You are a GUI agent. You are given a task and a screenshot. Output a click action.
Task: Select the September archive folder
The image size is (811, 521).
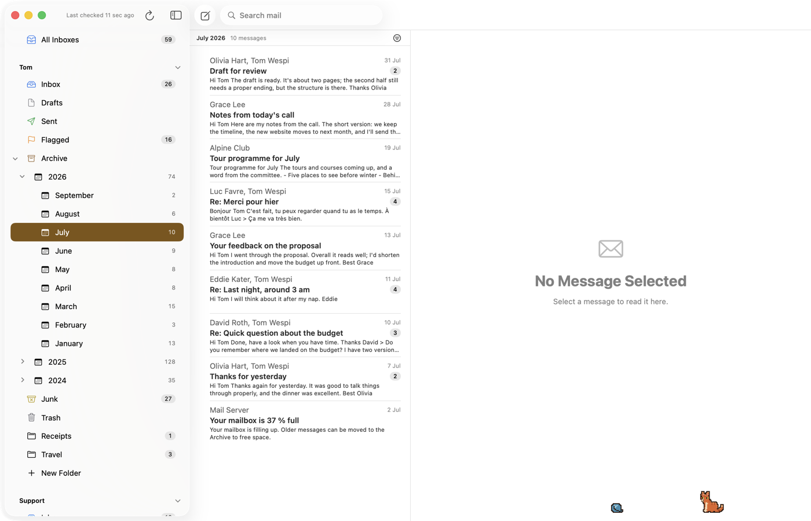click(97, 196)
